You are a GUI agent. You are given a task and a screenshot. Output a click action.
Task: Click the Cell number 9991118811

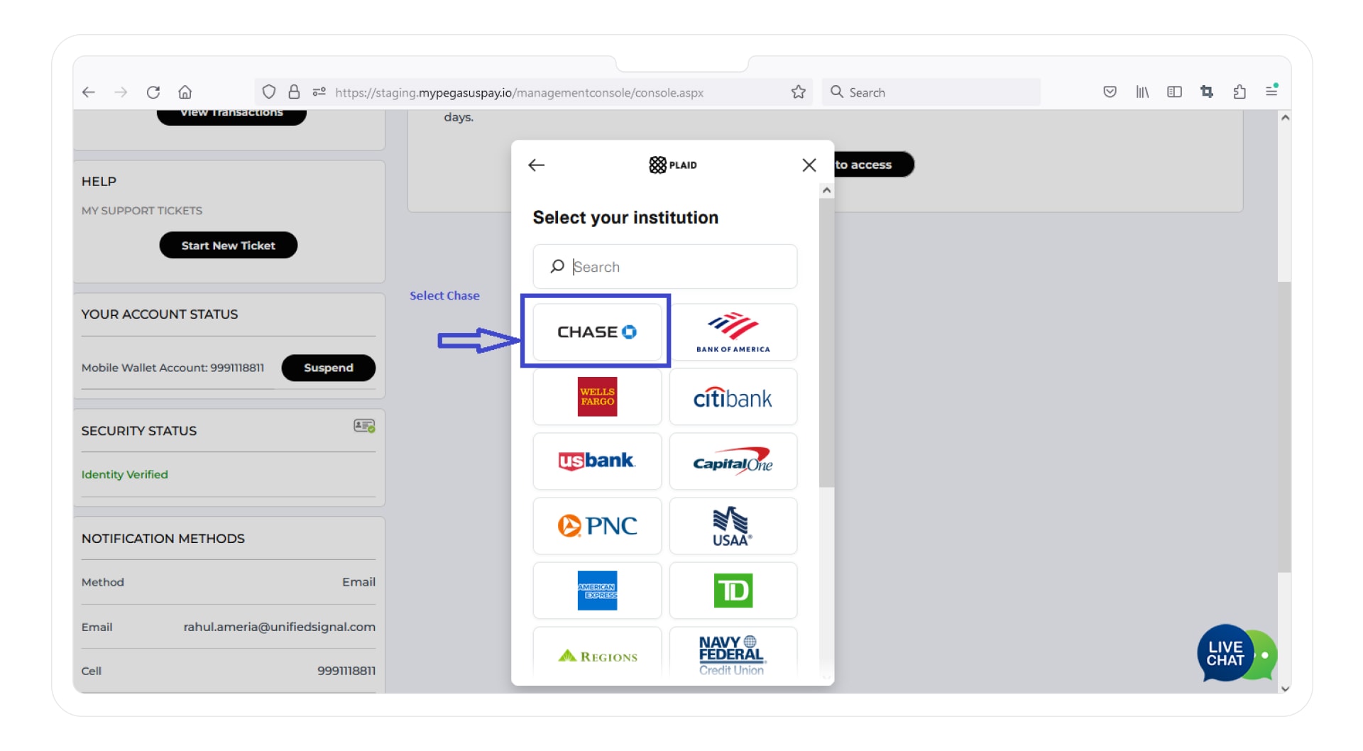pyautogui.click(x=346, y=671)
